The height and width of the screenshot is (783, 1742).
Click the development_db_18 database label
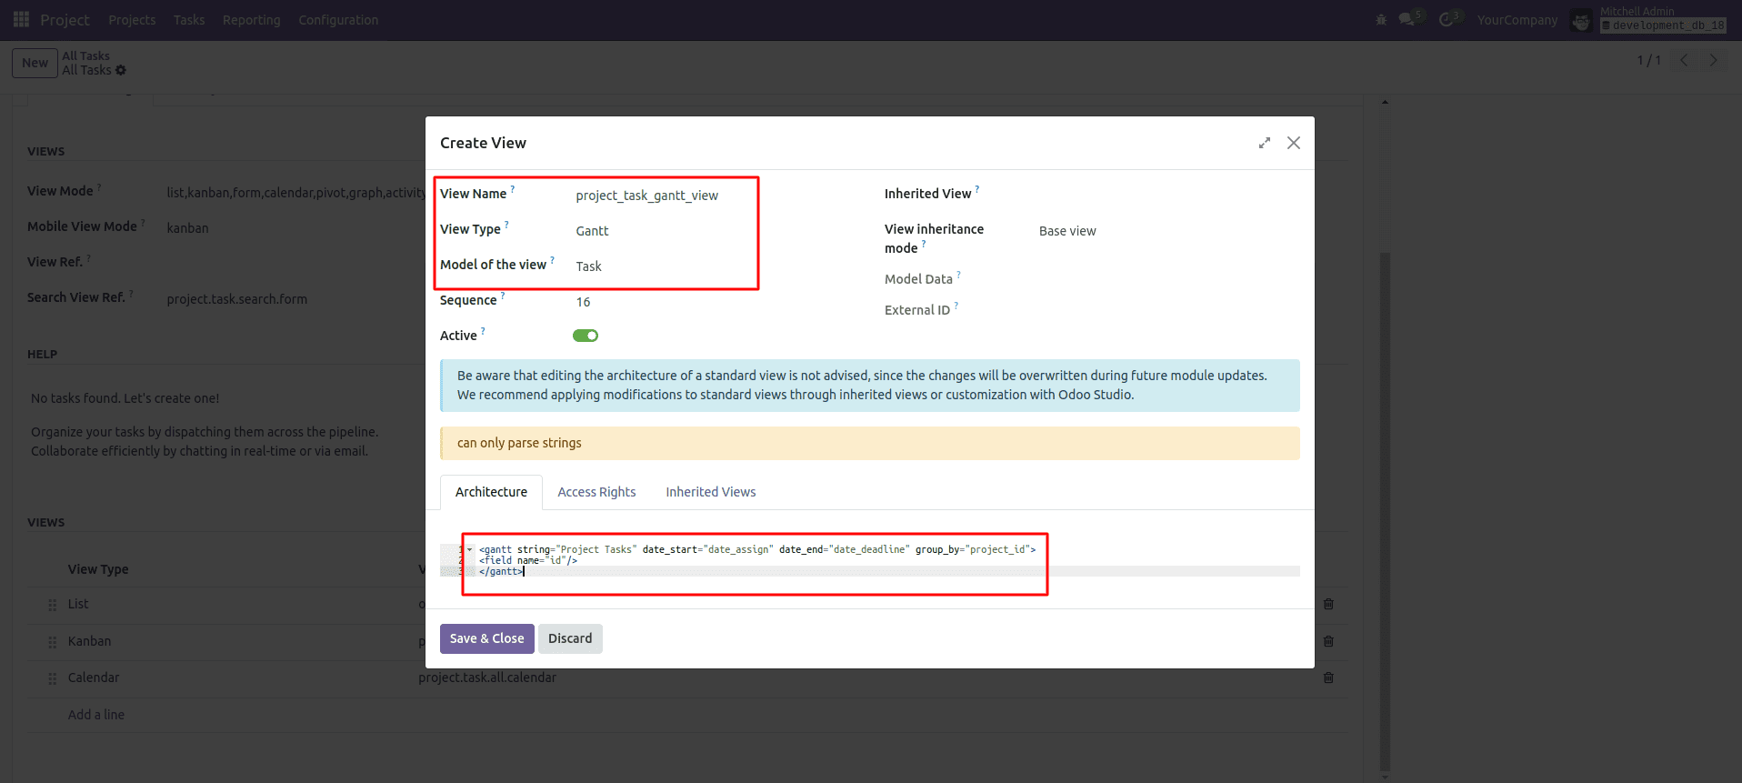point(1663,25)
